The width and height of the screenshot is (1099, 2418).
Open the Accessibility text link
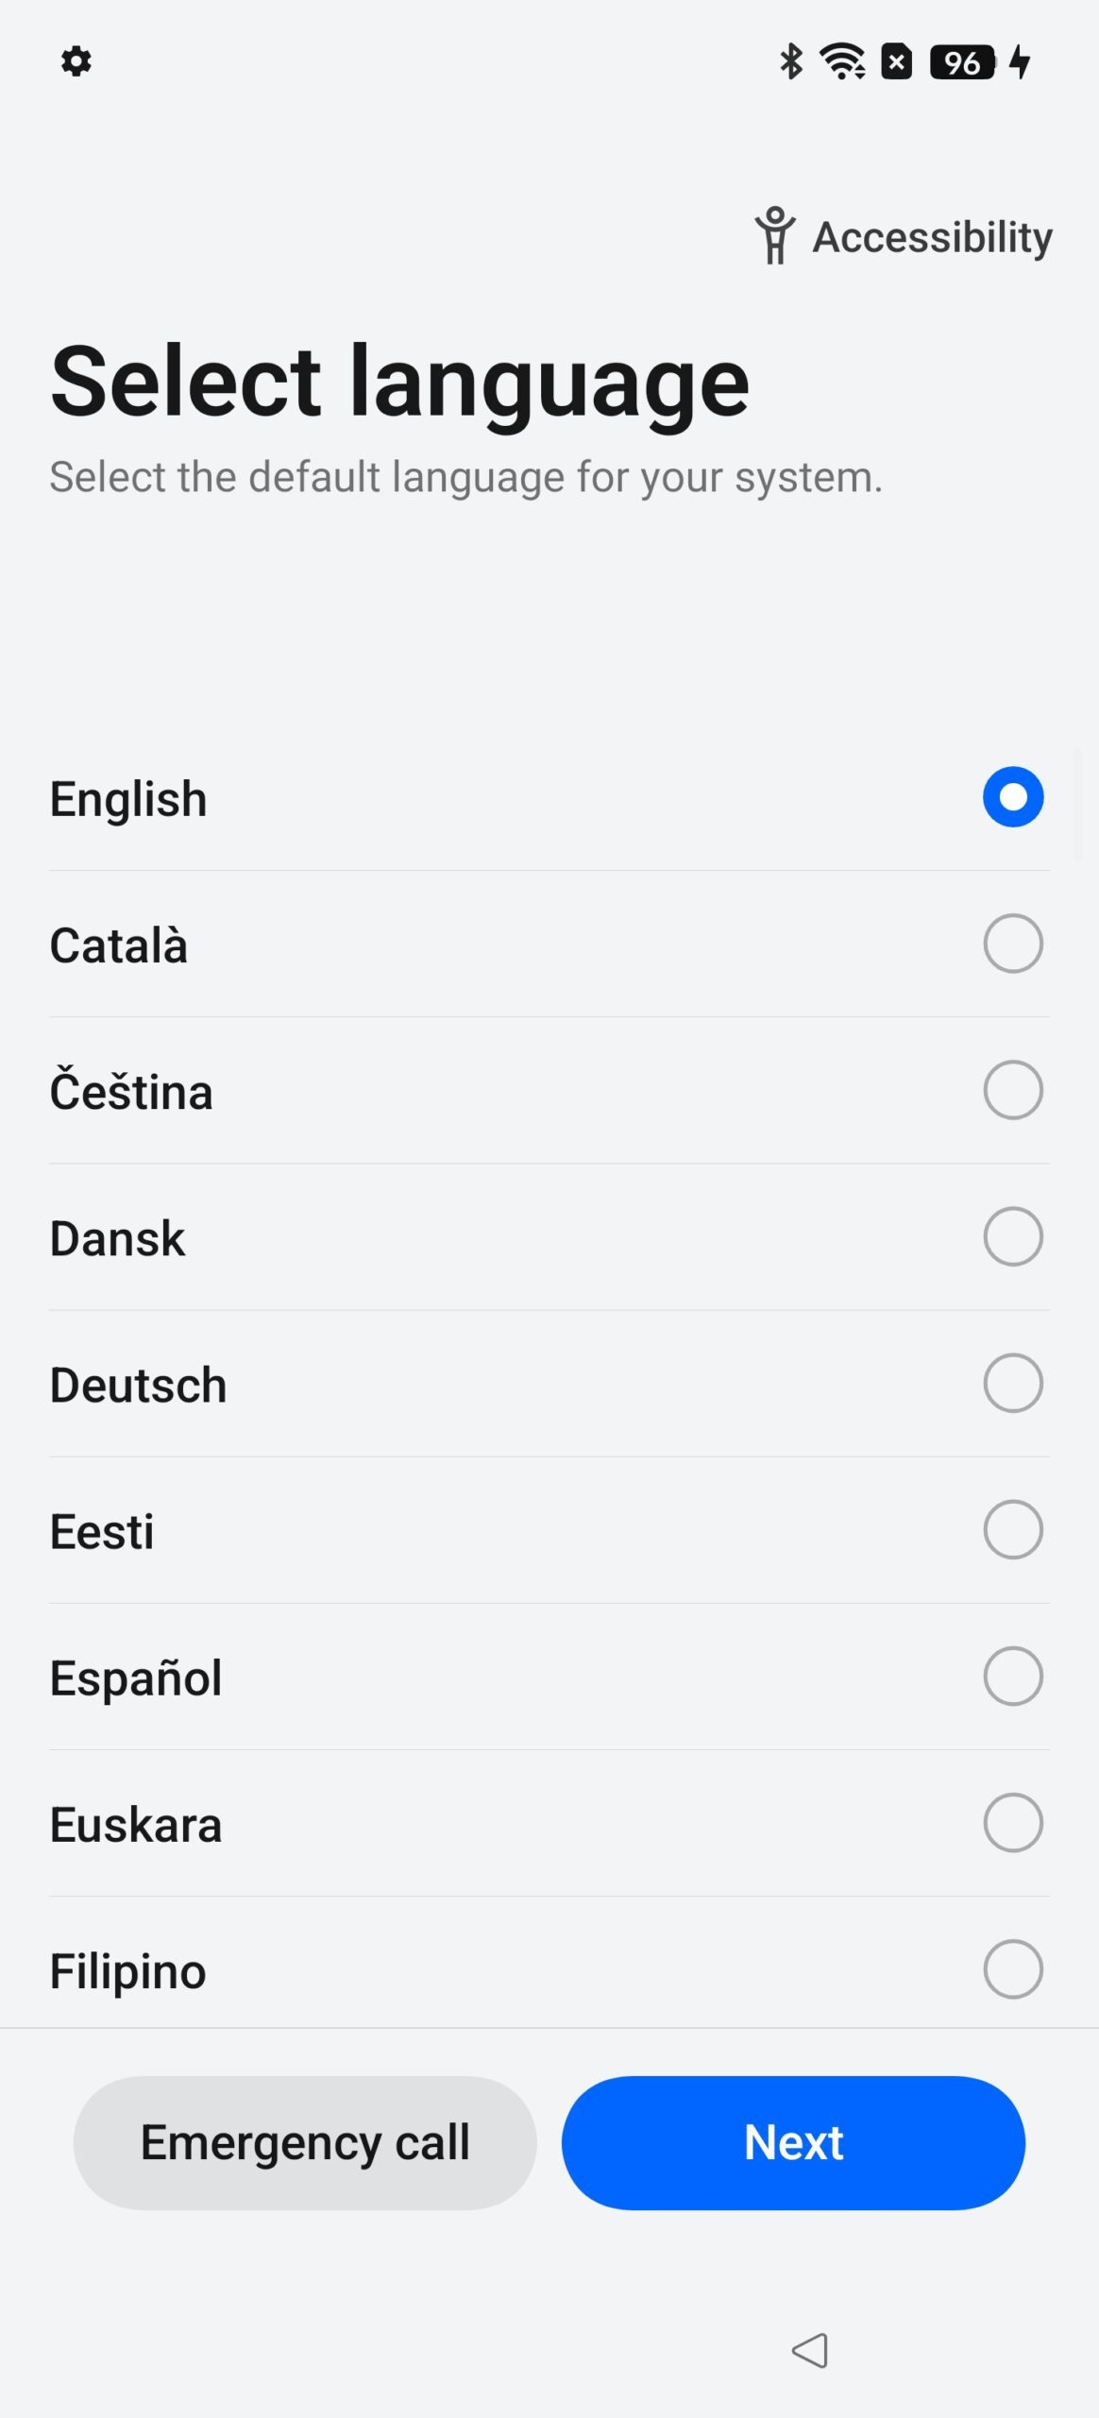pyautogui.click(x=932, y=236)
